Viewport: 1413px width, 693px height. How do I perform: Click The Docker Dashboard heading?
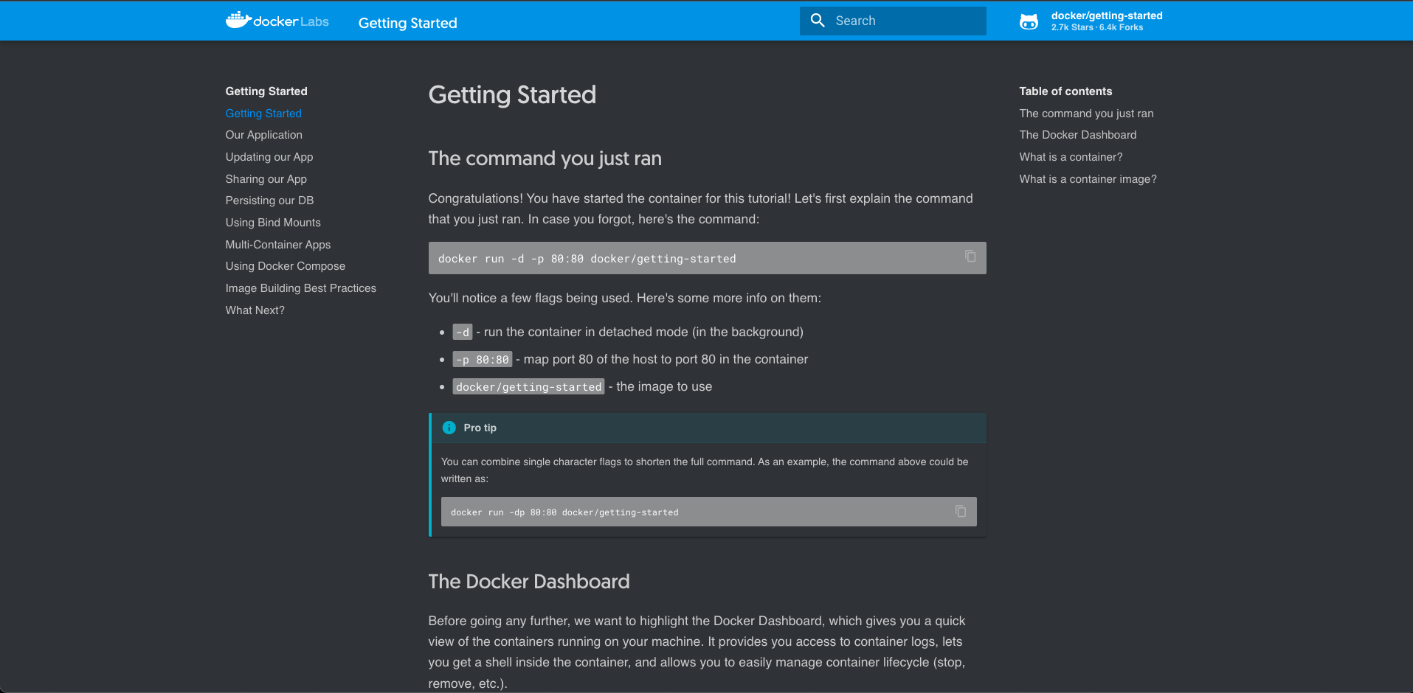[528, 582]
